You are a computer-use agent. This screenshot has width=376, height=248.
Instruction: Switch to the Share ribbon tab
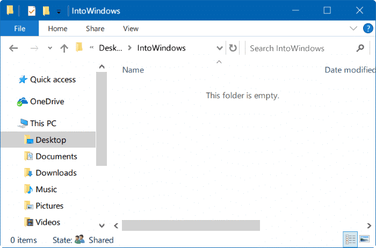tap(95, 28)
